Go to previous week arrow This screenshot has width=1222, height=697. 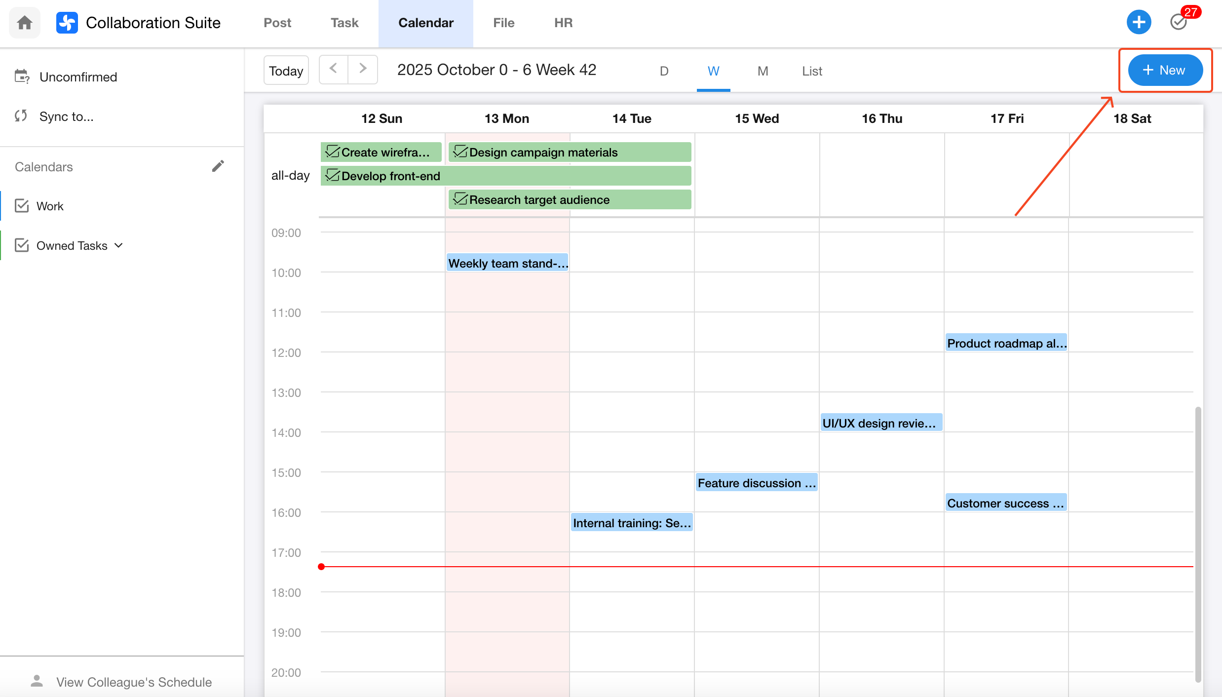334,69
